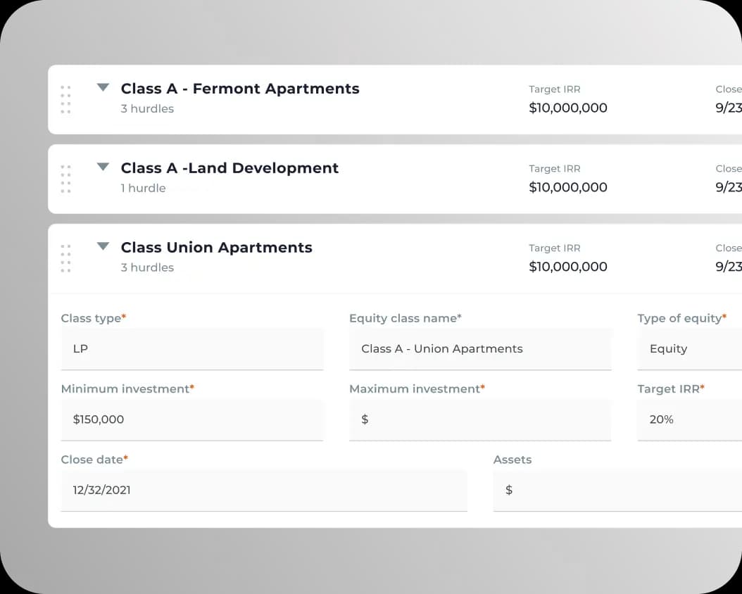
Task: Click the Close date field
Action: pos(264,490)
